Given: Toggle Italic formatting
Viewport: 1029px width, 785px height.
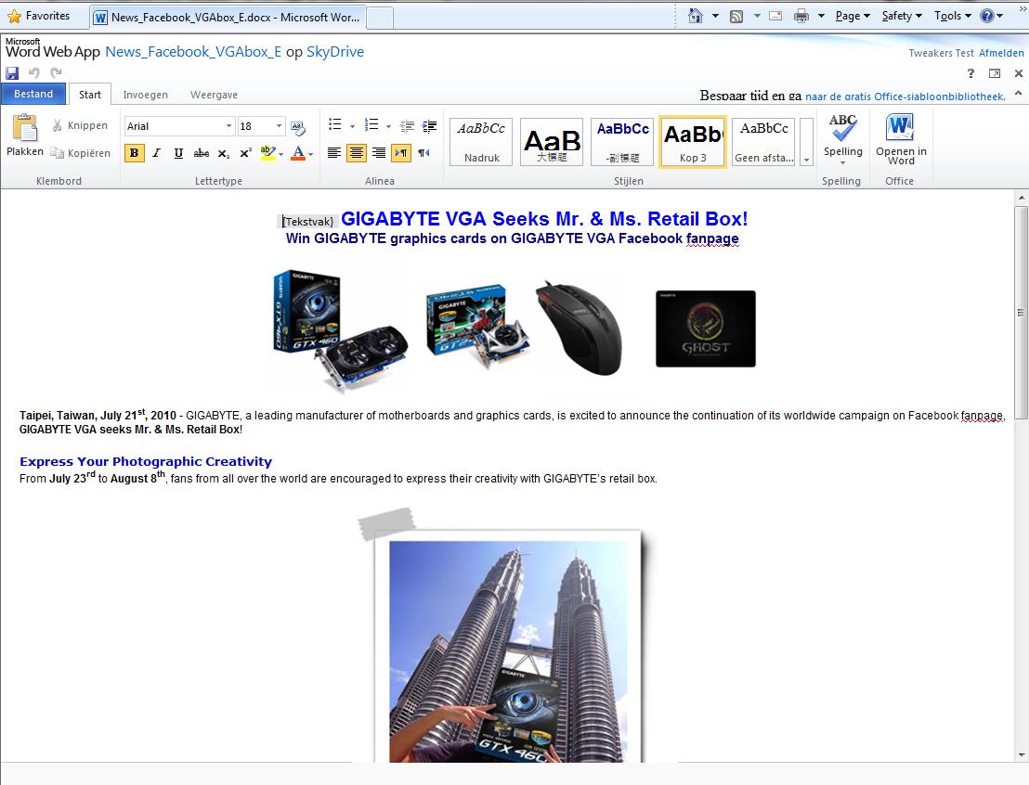Looking at the screenshot, I should point(156,153).
